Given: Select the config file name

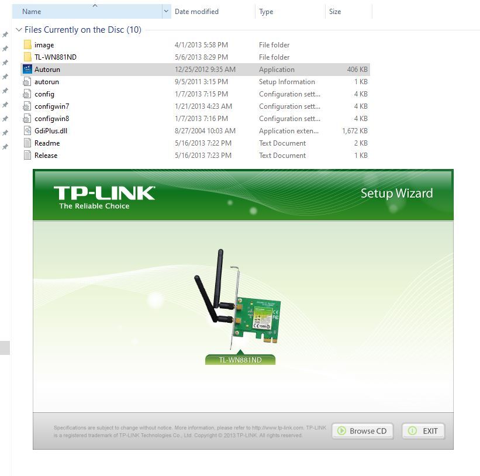Looking at the screenshot, I should pyautogui.click(x=44, y=94).
